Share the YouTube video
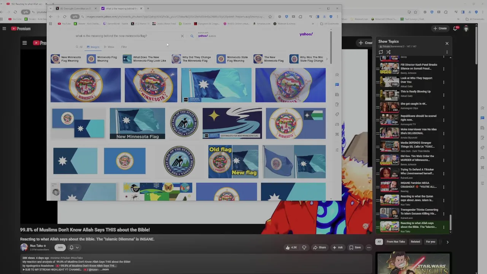The height and width of the screenshot is (274, 487). (319, 247)
